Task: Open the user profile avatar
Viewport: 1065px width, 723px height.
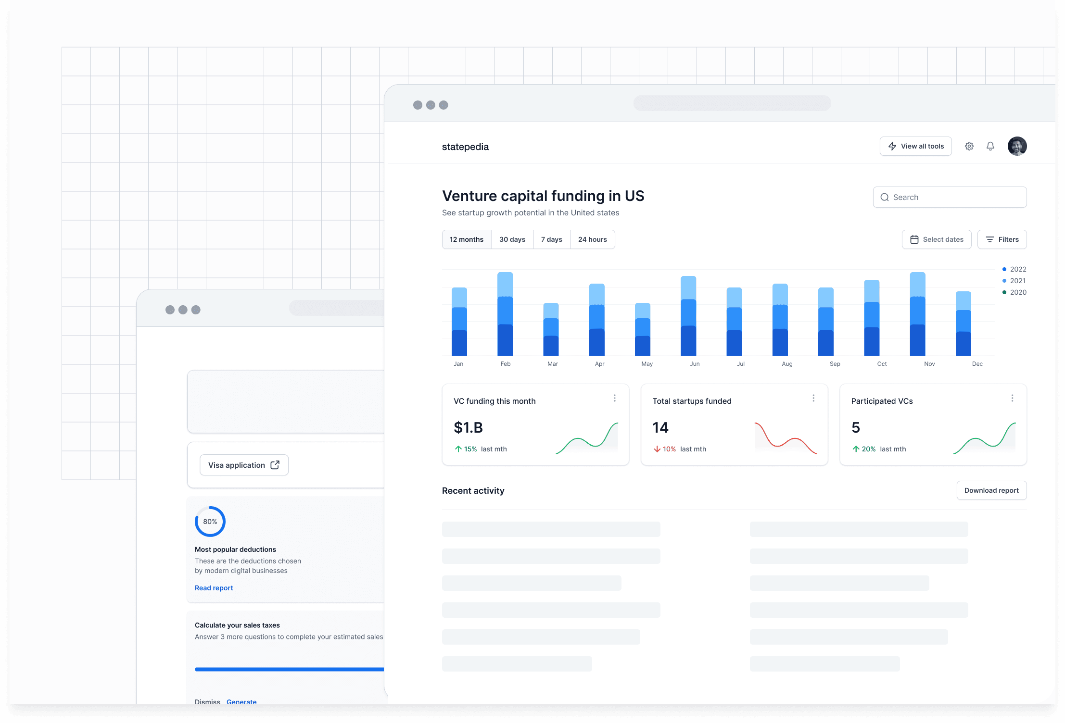Action: coord(1017,146)
